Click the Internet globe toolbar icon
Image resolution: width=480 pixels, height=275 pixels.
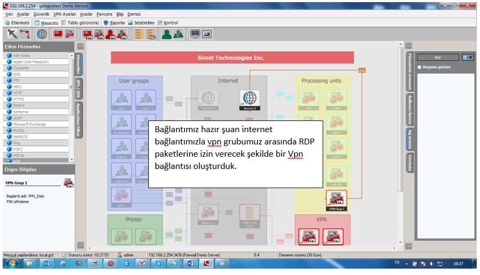42,34
